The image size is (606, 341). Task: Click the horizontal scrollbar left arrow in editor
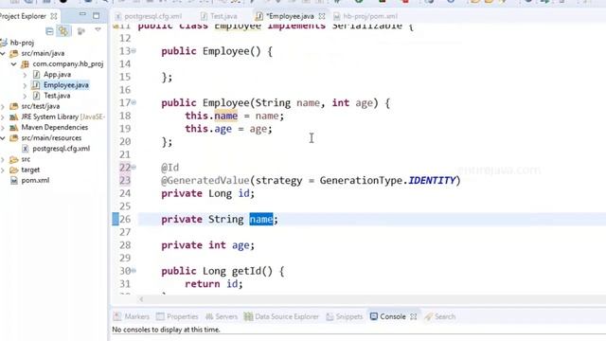141,299
